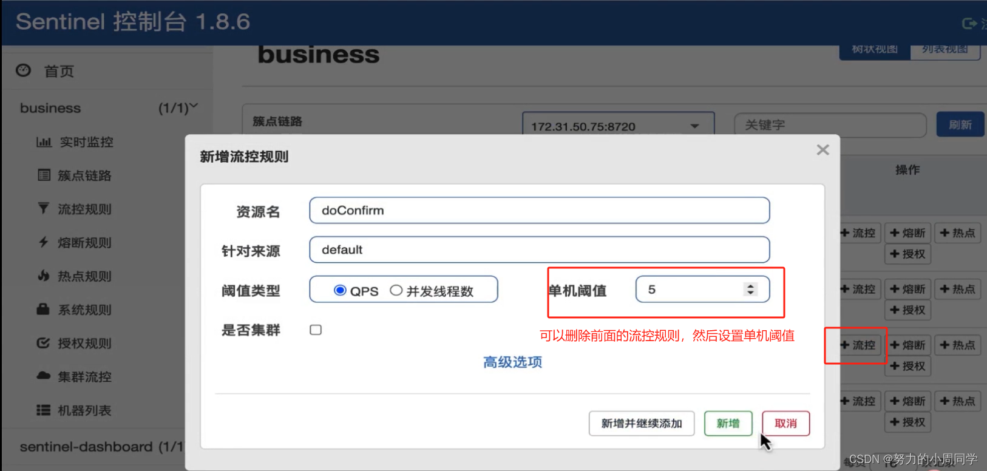Switch to 列表视图 tab
This screenshot has height=471, width=987.
pos(945,51)
